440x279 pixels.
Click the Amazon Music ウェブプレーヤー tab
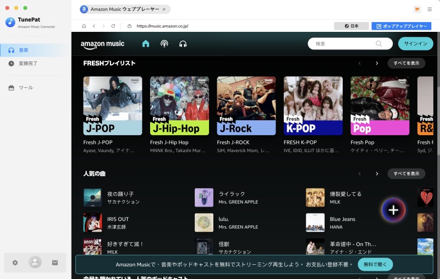pos(125,9)
